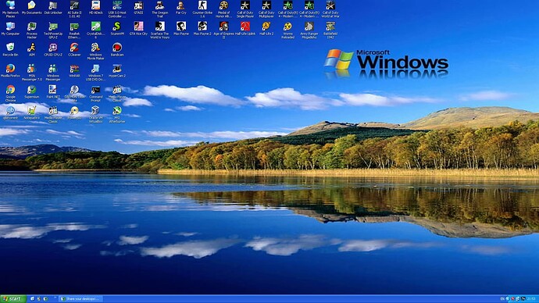Open Army Ranger Mogadishu shortcut
The width and height of the screenshot is (539, 303).
pos(309,30)
